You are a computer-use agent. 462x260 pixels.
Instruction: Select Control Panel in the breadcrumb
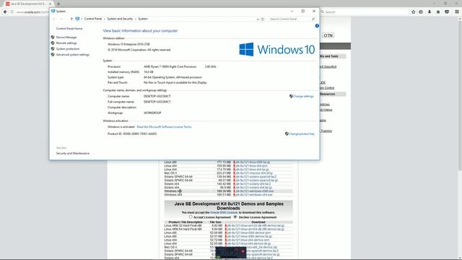93,19
